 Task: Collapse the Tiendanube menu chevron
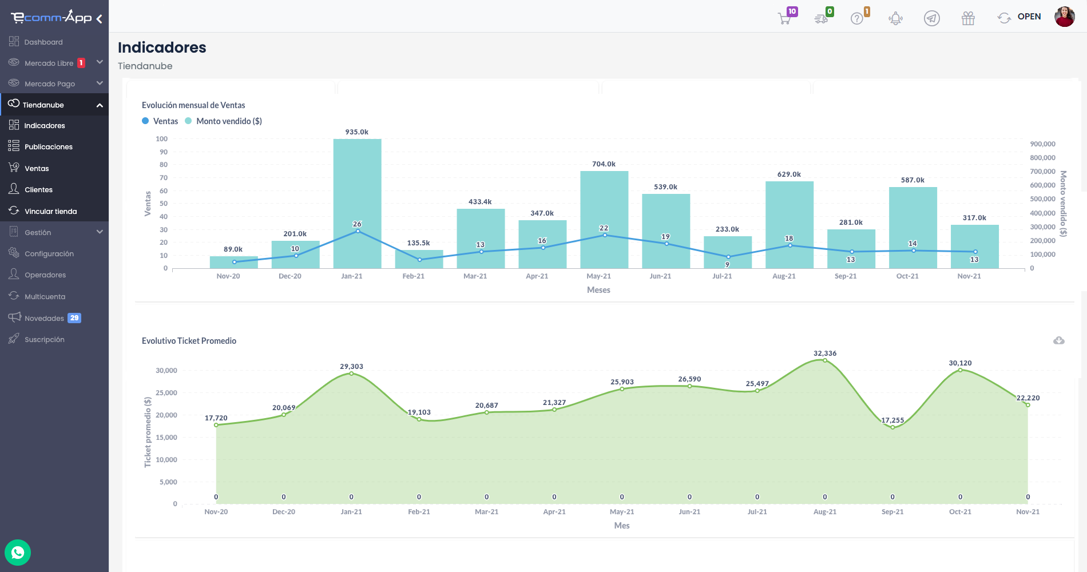(100, 105)
